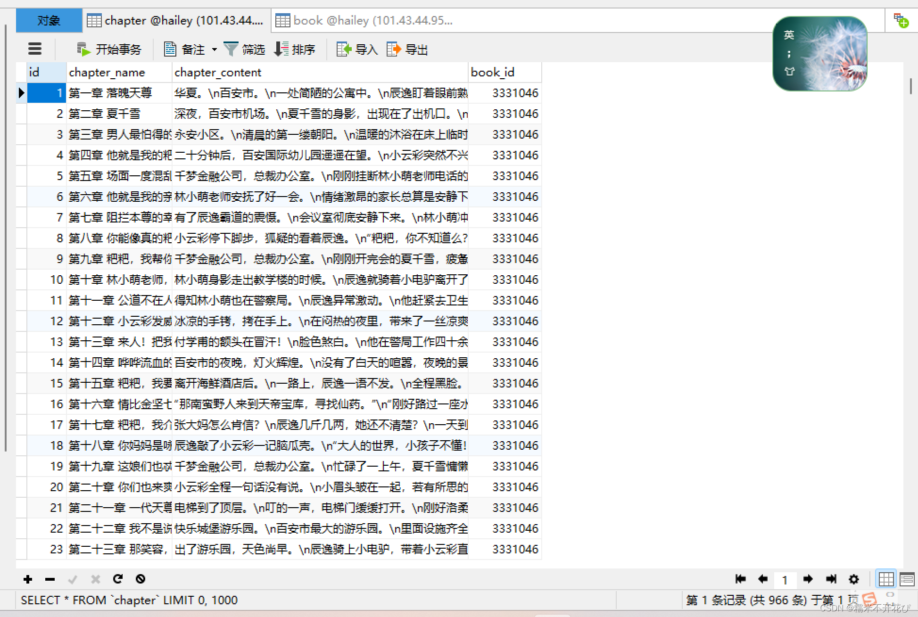Click the page number input field
This screenshot has height=617, width=918.
pos(785,579)
